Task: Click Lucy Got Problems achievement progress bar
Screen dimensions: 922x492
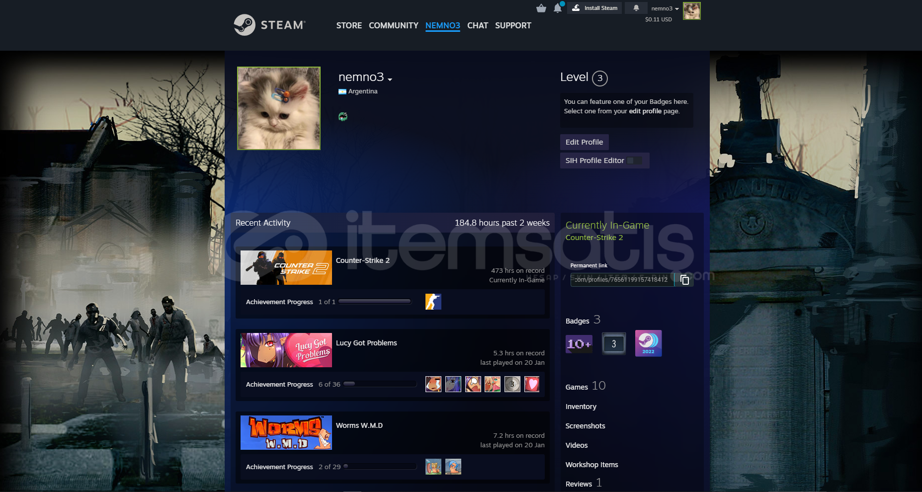Action: tap(380, 384)
